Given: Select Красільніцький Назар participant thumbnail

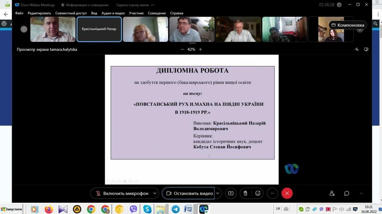Looking at the screenshot, I should pos(99,29).
